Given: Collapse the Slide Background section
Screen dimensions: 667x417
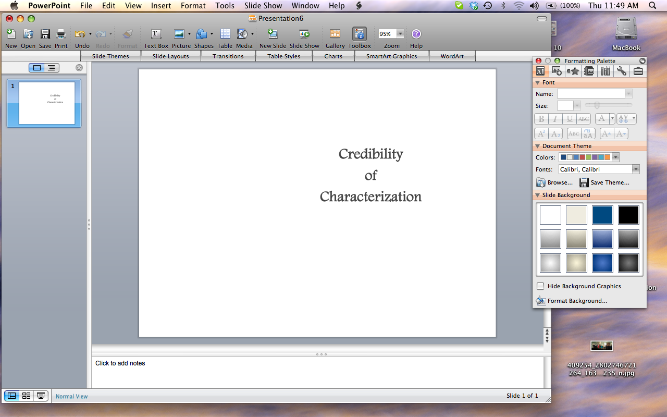Looking at the screenshot, I should [538, 195].
